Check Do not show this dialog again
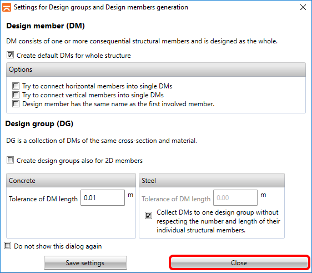The height and width of the screenshot is (273, 312). coord(8,246)
